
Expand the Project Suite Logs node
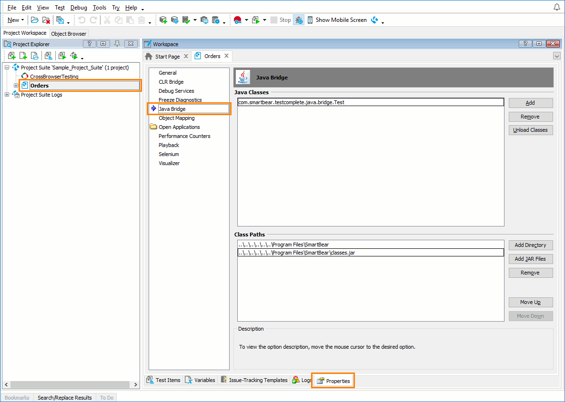pos(7,95)
